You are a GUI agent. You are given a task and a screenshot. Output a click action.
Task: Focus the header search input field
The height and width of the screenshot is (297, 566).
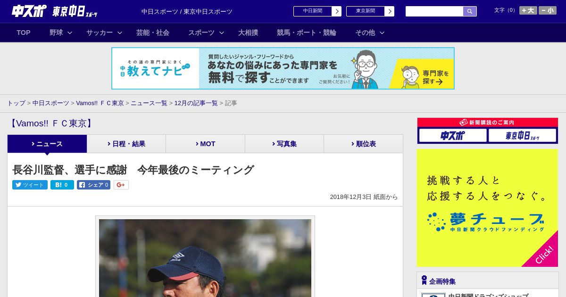pos(434,11)
